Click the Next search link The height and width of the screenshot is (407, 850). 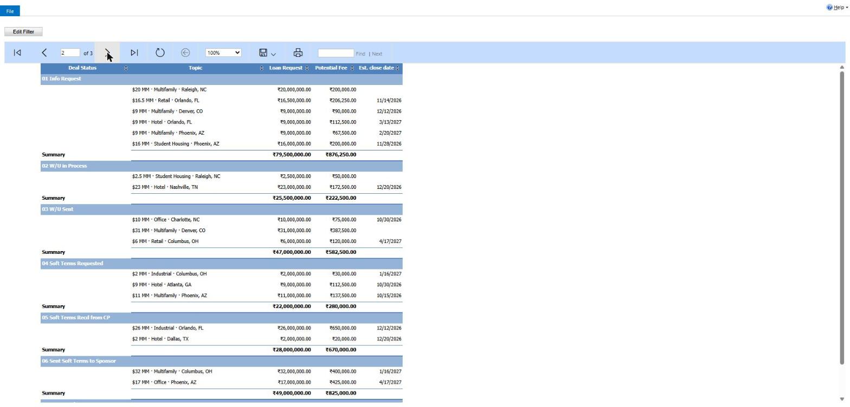pyautogui.click(x=377, y=54)
